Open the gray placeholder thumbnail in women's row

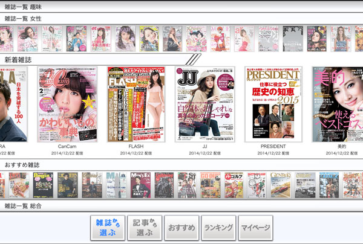click(x=293, y=39)
